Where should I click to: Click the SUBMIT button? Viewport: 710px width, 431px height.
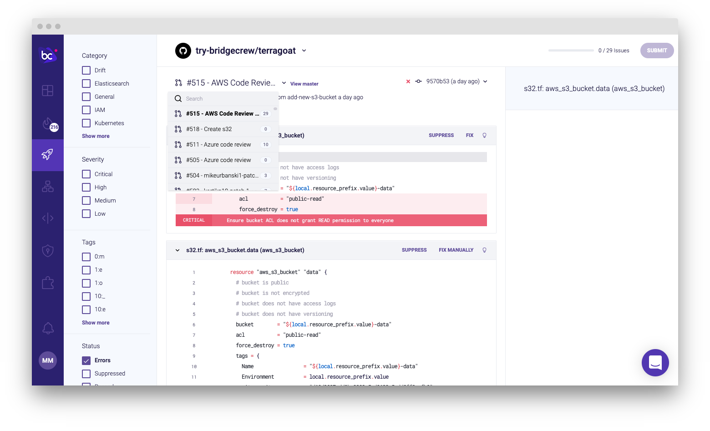pyautogui.click(x=657, y=51)
